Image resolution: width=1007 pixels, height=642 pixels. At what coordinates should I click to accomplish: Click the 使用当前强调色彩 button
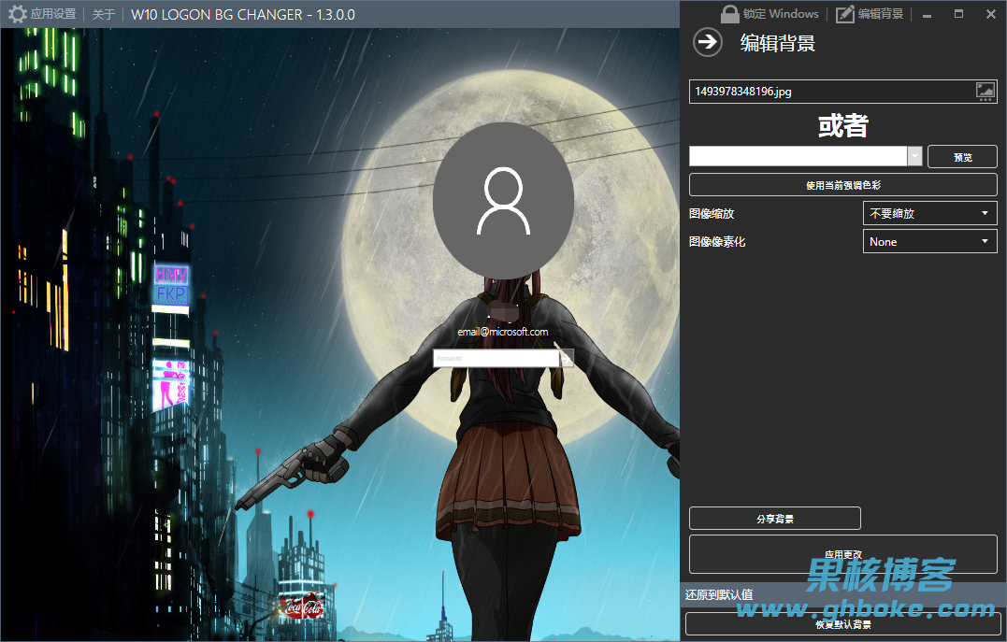click(842, 185)
